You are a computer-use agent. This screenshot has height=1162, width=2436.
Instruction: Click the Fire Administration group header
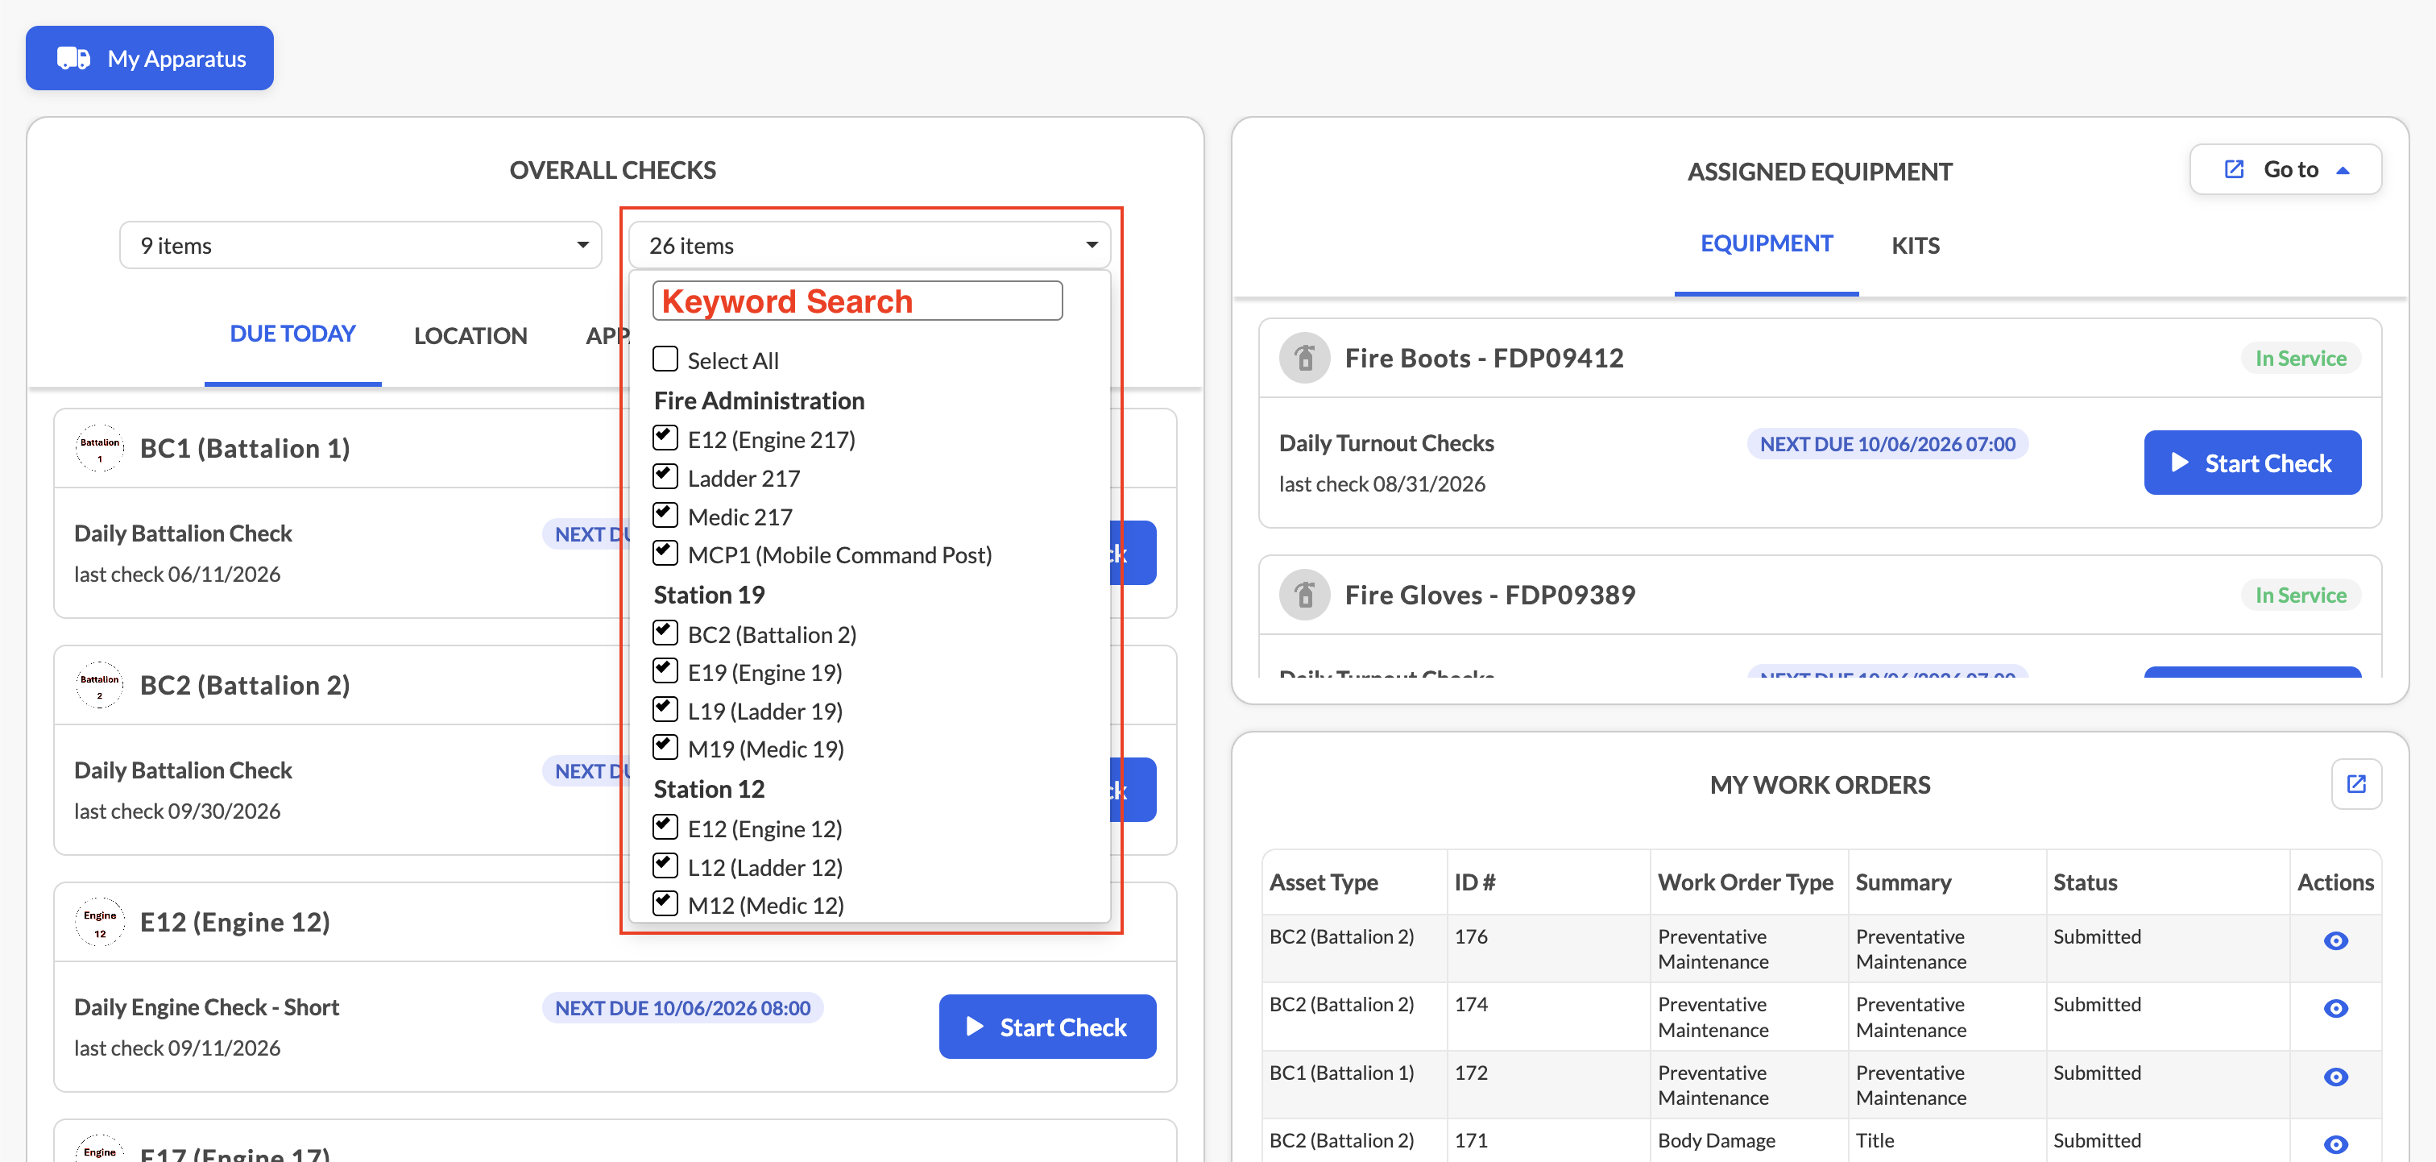(758, 401)
